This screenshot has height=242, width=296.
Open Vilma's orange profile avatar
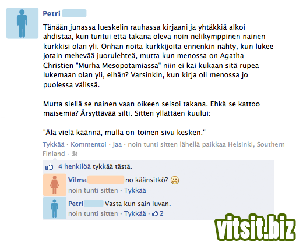coord(55,184)
